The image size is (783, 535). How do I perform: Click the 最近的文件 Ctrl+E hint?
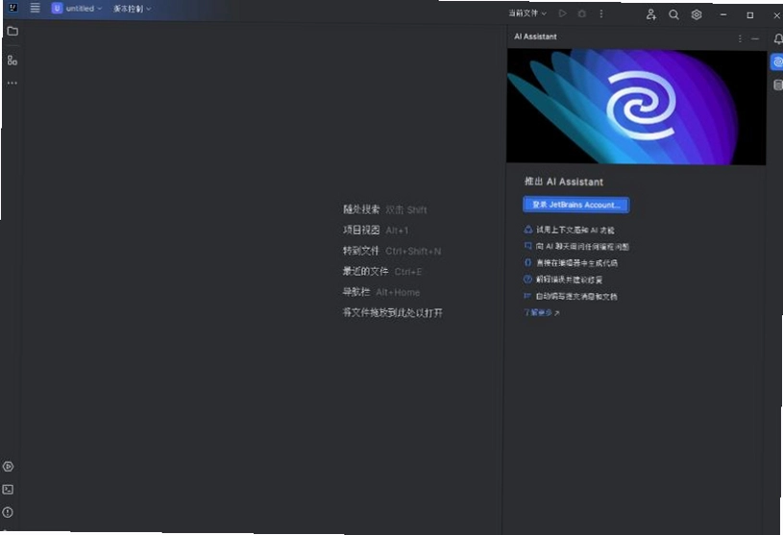pyautogui.click(x=382, y=272)
